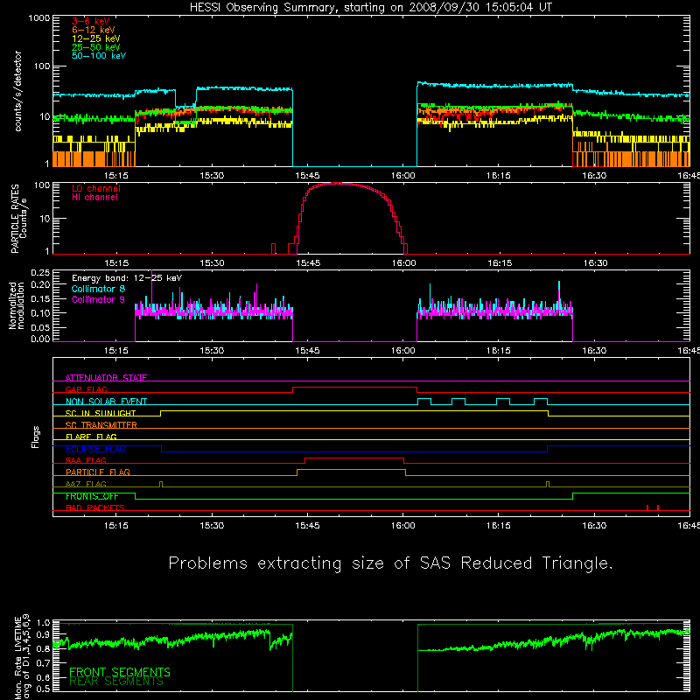Select the dim REAR SEGMENTS legend label

[116, 682]
